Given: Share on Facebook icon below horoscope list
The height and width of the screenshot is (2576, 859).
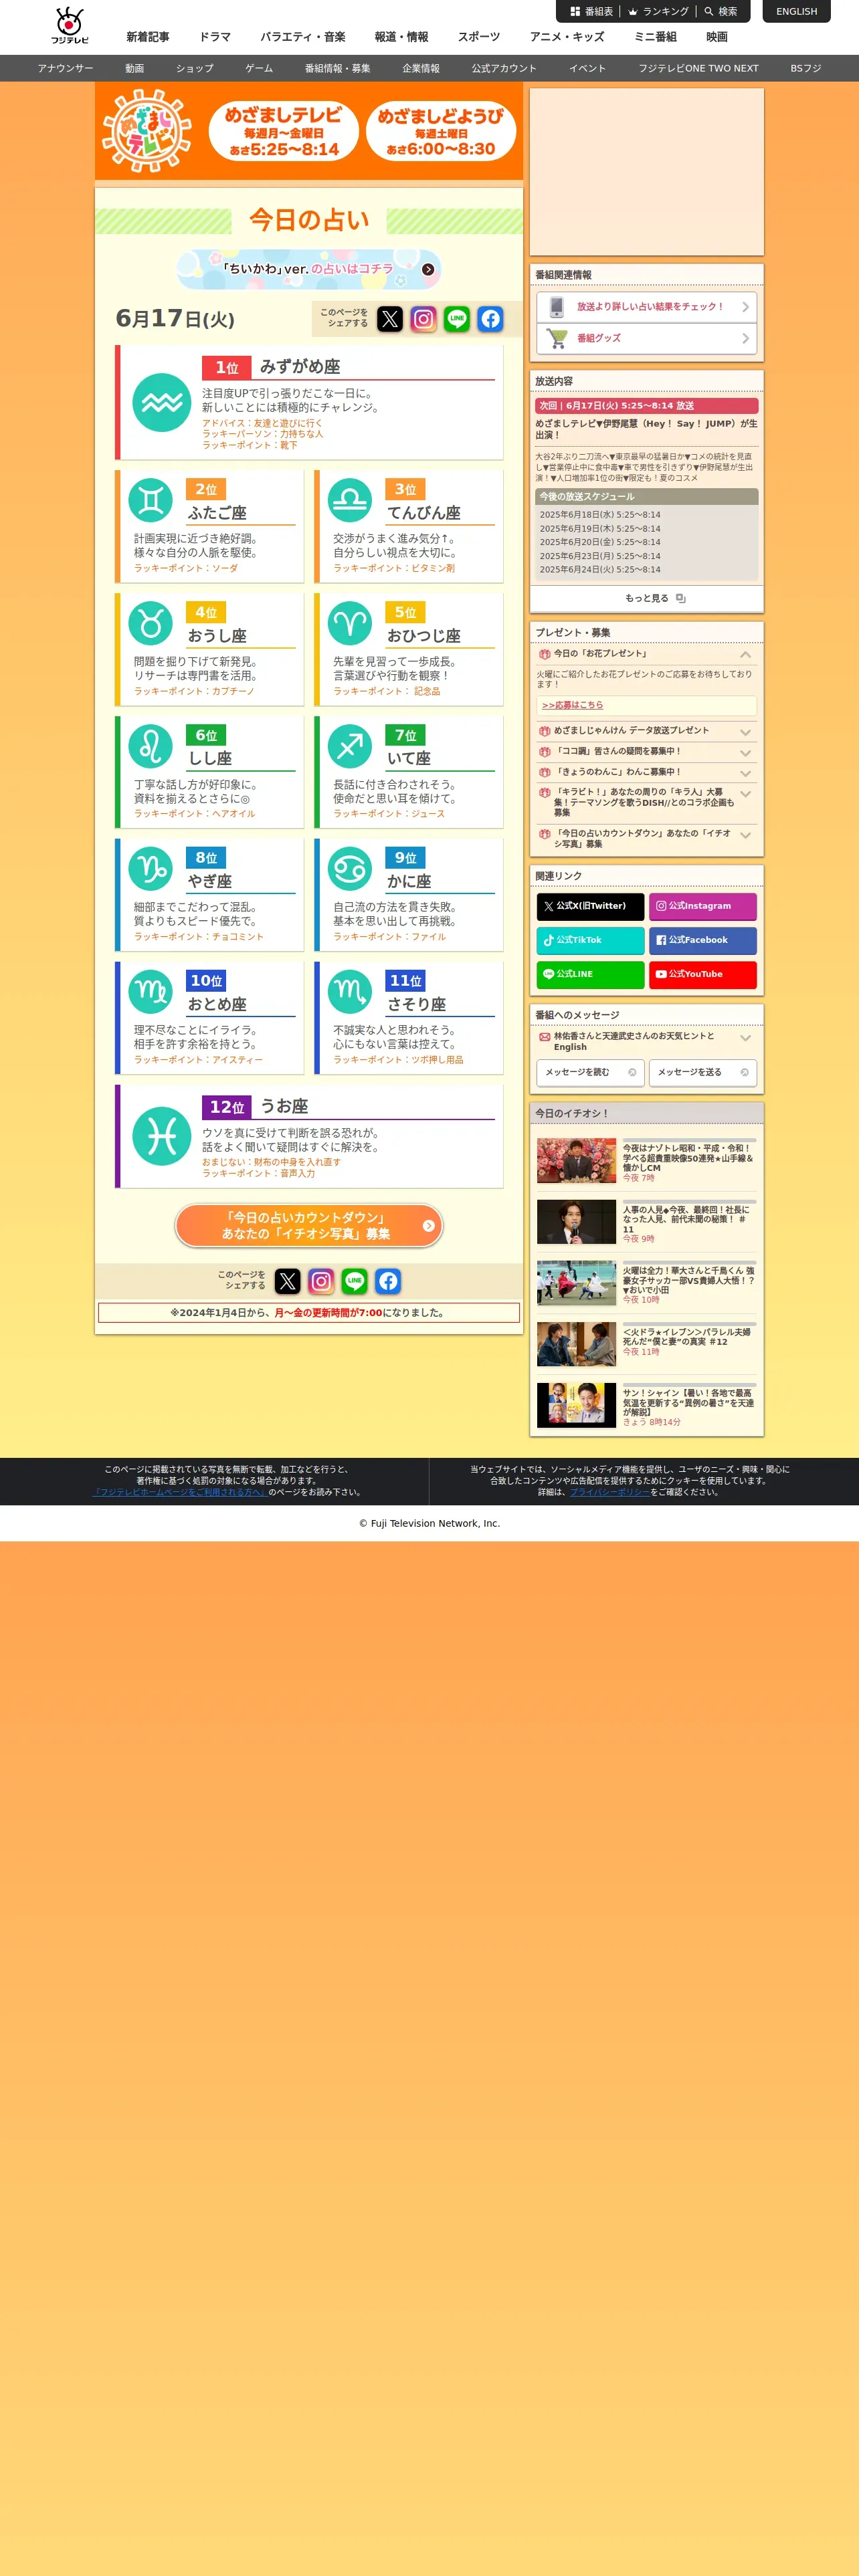Looking at the screenshot, I should click(388, 1281).
